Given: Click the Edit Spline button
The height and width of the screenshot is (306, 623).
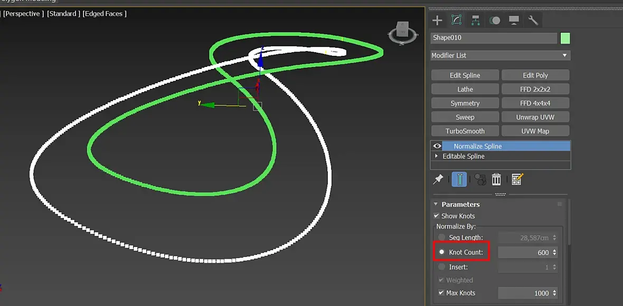Looking at the screenshot, I should point(465,75).
